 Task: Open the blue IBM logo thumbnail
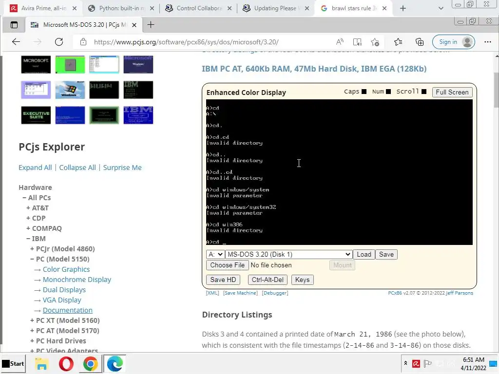click(x=138, y=115)
